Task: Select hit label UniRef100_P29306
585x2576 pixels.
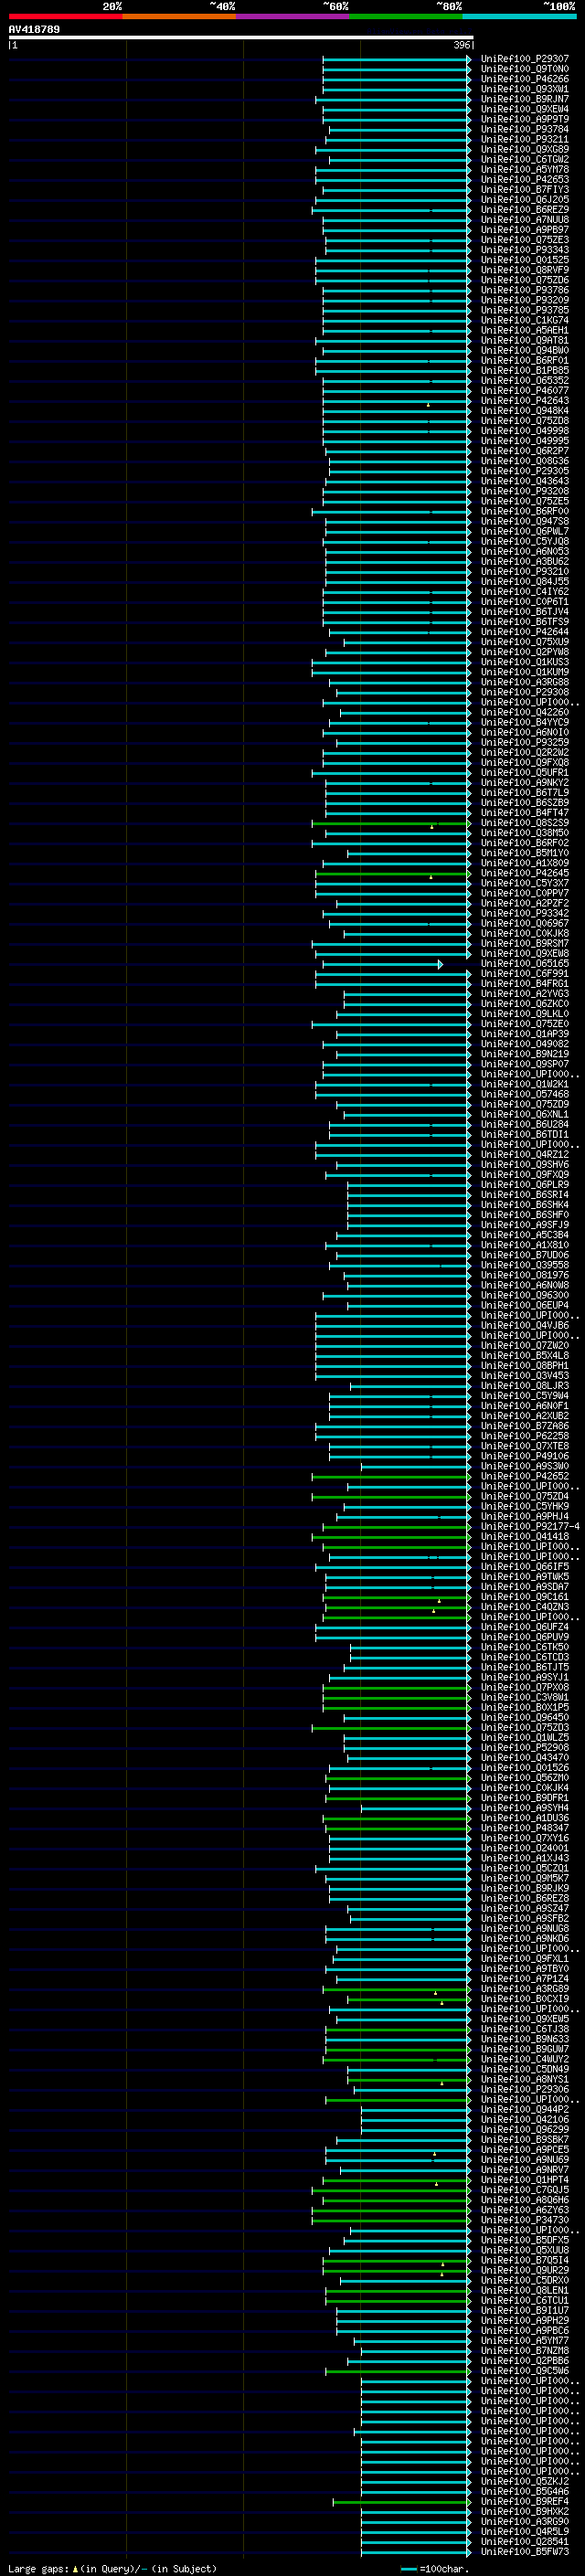Action: [525, 2089]
